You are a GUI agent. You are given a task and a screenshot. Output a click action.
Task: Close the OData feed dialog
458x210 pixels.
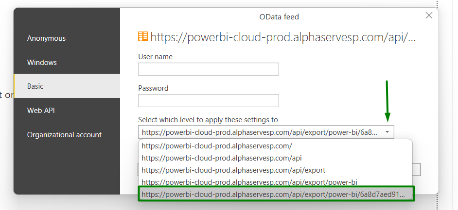429,16
